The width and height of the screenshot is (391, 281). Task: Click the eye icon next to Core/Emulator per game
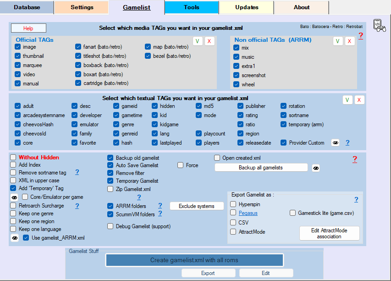(x=15, y=197)
